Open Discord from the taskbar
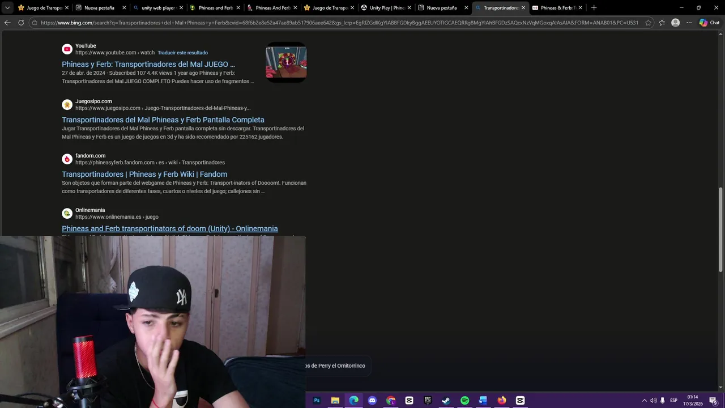 [x=372, y=401]
